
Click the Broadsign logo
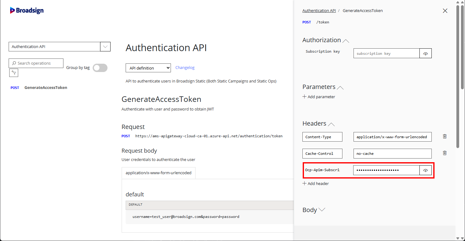[27, 10]
